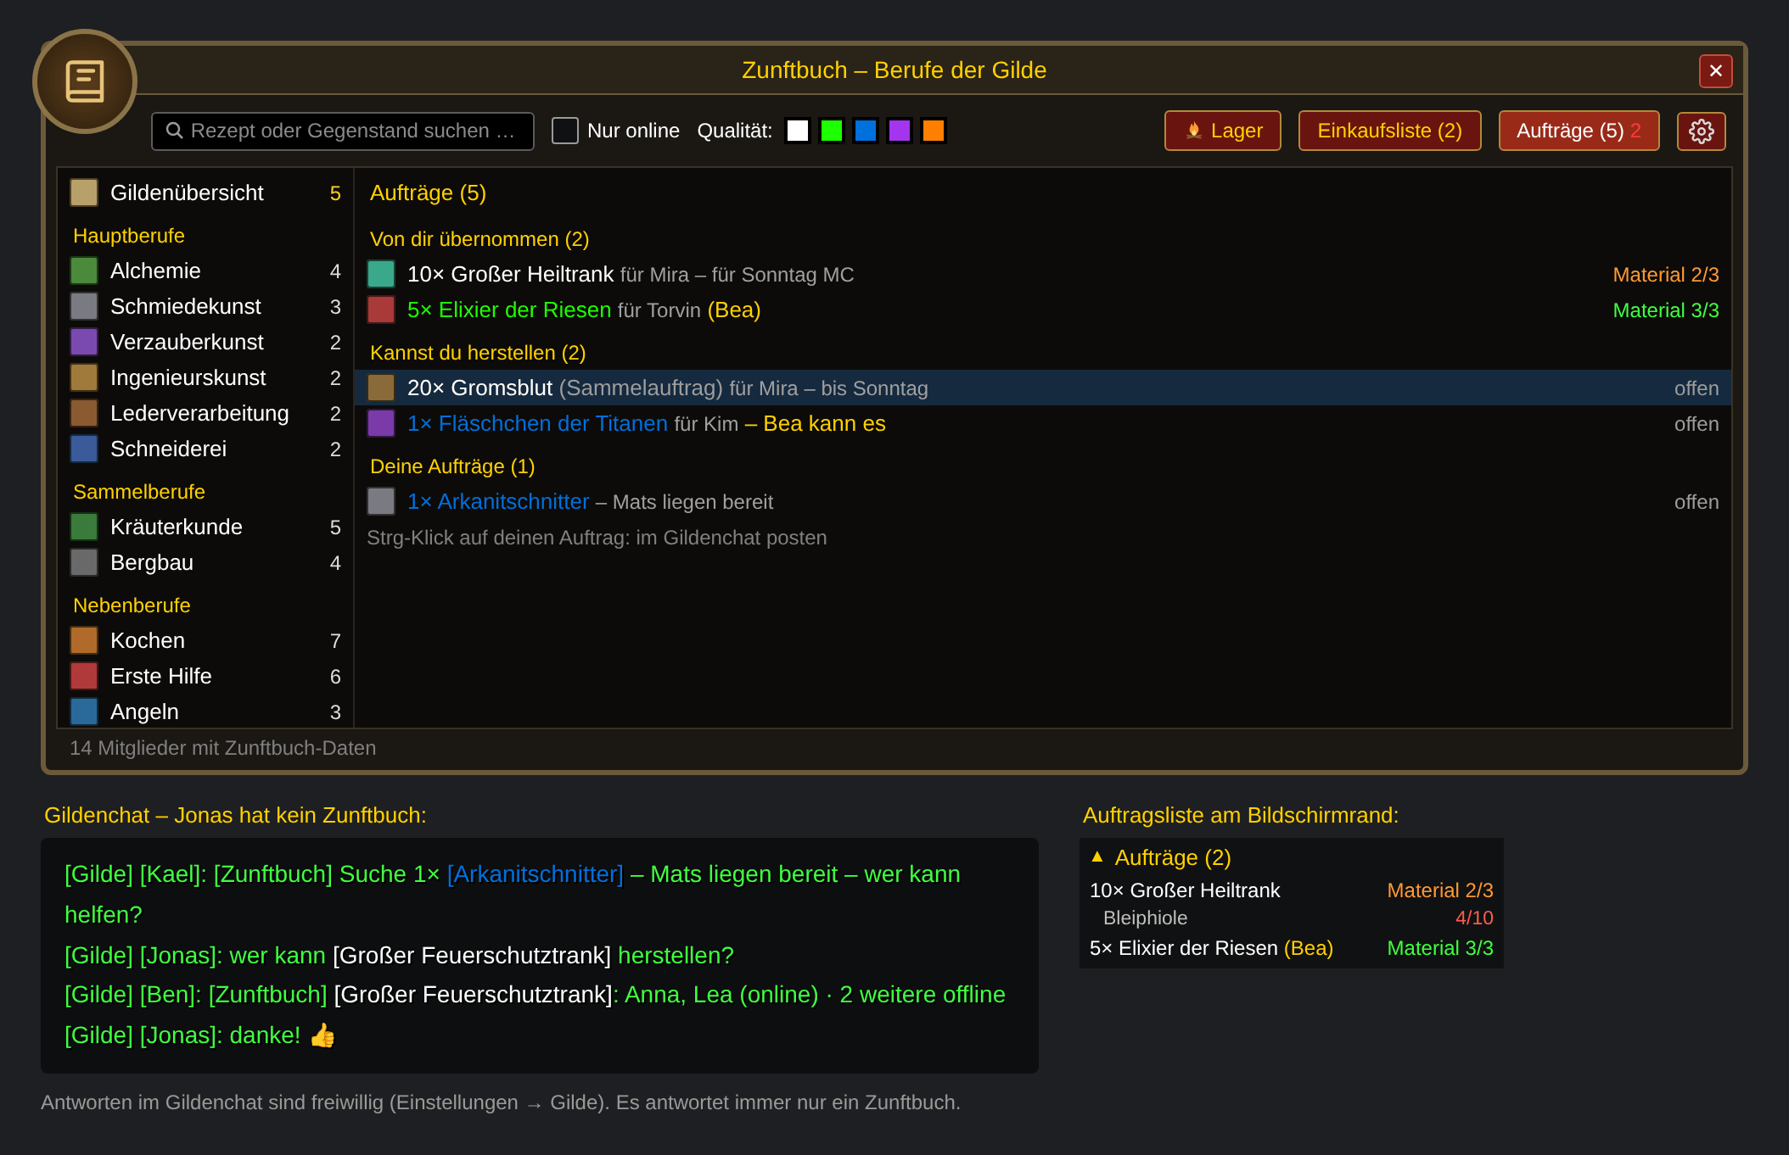Collapse the Aufträge (2) screen-edge list
Image resolution: width=1789 pixels, height=1155 pixels.
1097,857
